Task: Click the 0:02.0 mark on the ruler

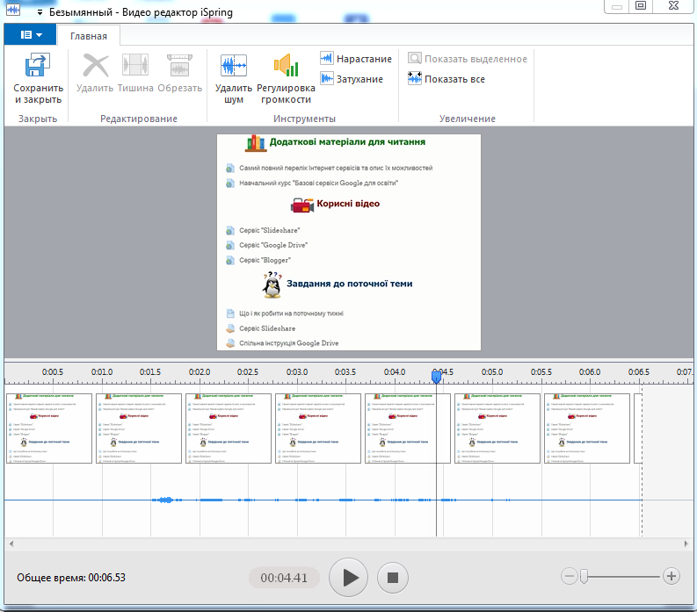Action: click(x=200, y=371)
